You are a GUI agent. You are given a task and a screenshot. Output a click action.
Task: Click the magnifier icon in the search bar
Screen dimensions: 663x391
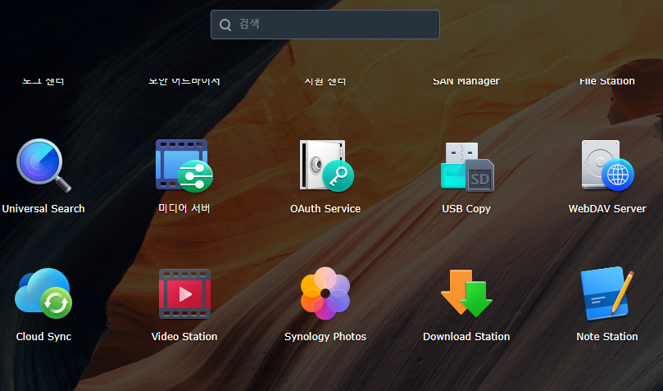pos(225,25)
